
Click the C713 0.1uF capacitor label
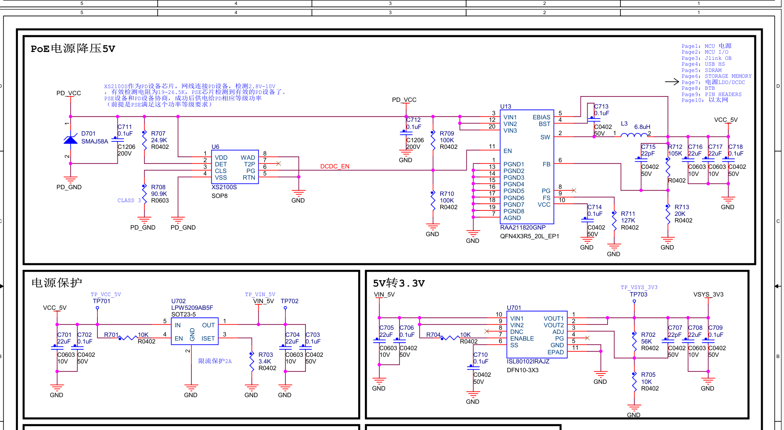[x=601, y=110]
